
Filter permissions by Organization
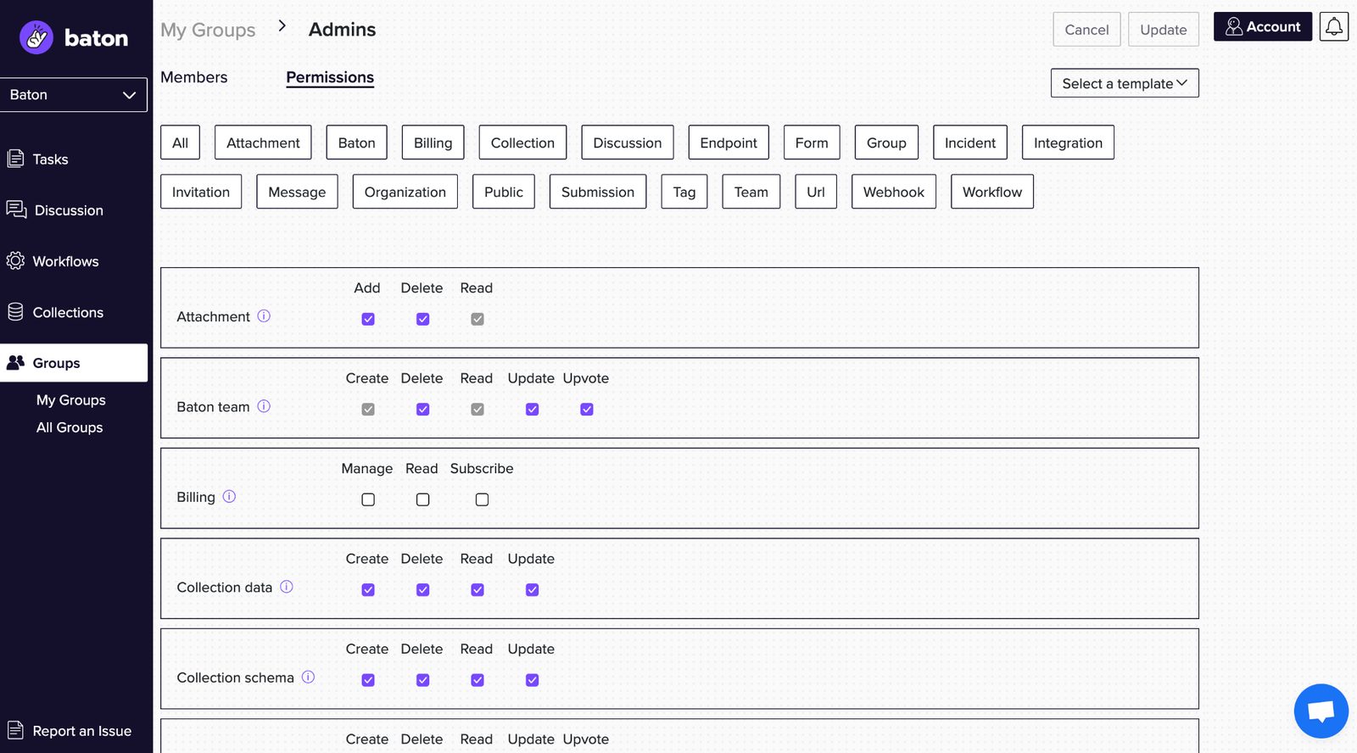coord(405,192)
